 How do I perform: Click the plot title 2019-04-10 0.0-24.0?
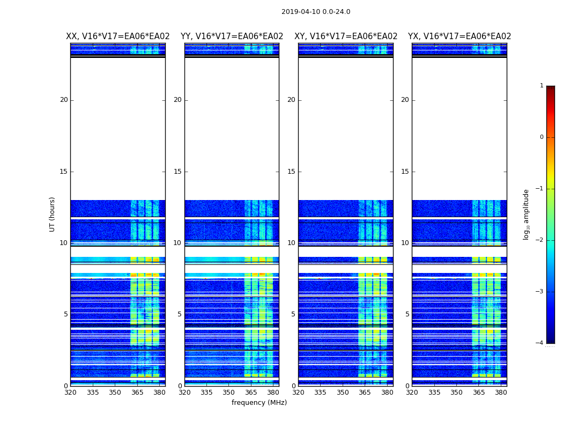click(316, 12)
